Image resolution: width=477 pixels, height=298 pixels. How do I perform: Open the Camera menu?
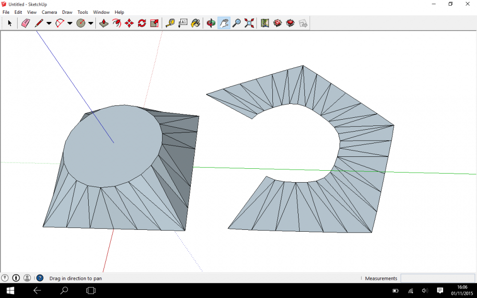coord(49,12)
